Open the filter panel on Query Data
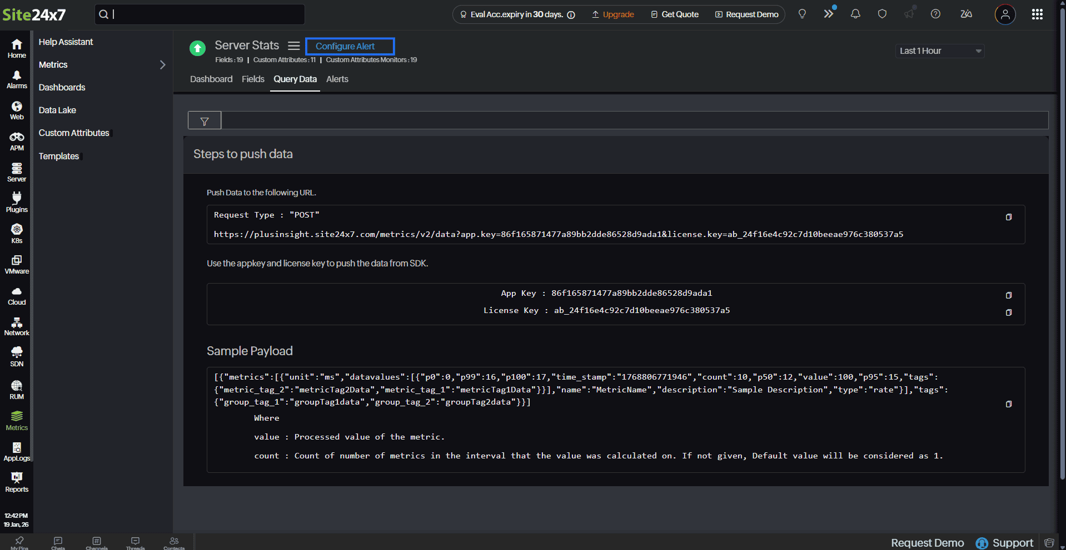 (x=204, y=120)
